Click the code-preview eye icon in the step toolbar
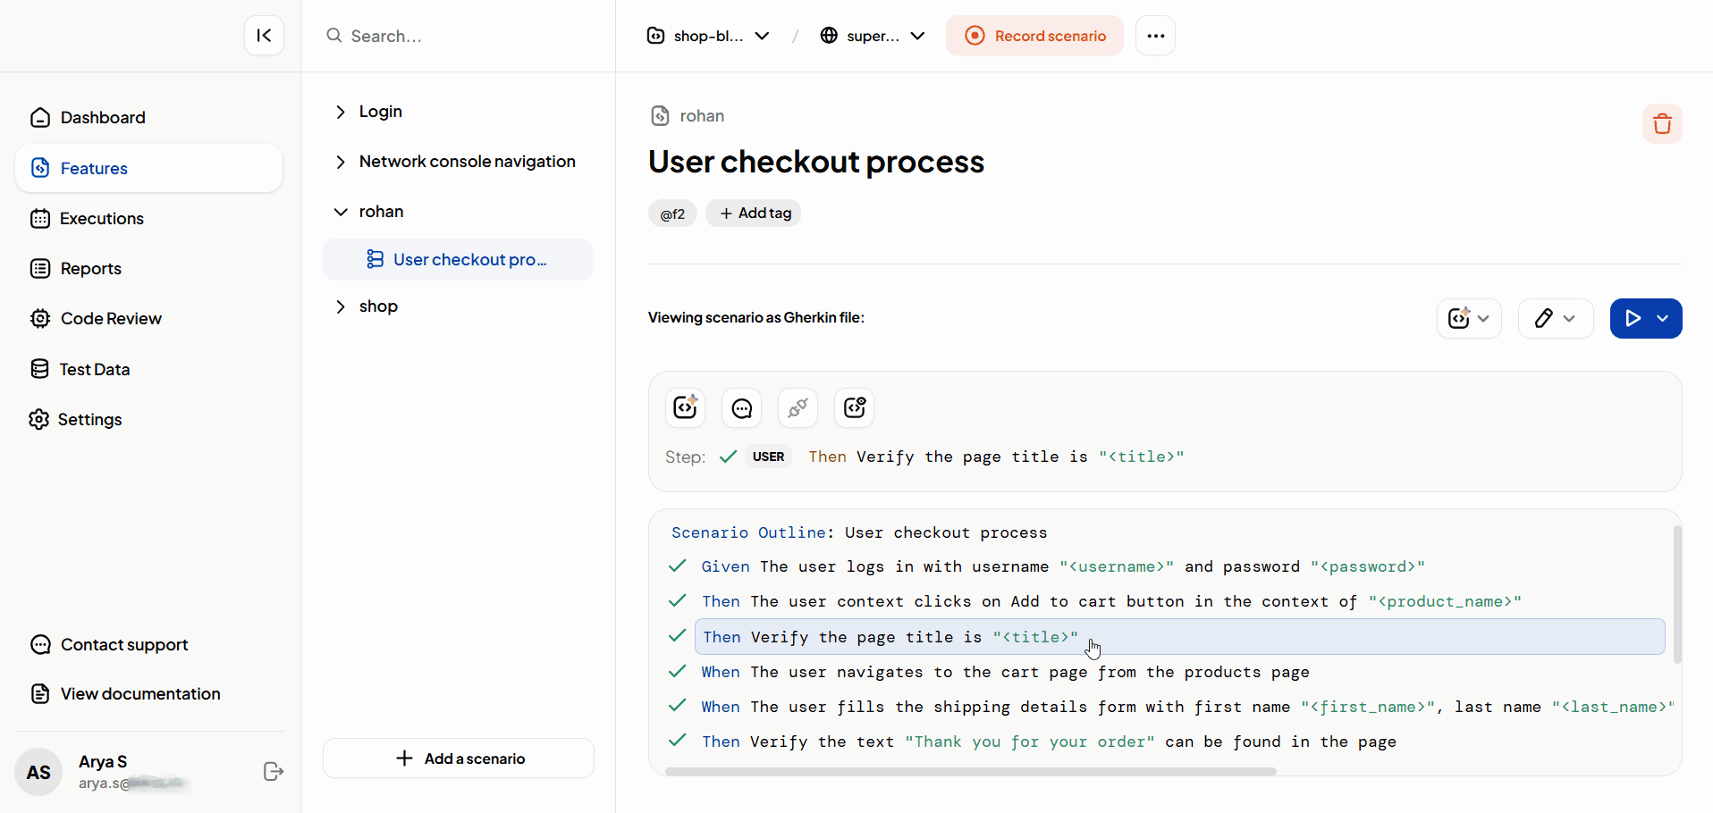This screenshot has width=1713, height=813. tap(854, 407)
